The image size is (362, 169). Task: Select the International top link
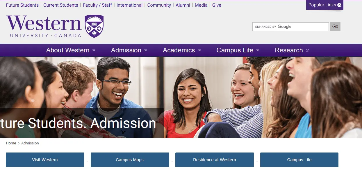point(130,5)
